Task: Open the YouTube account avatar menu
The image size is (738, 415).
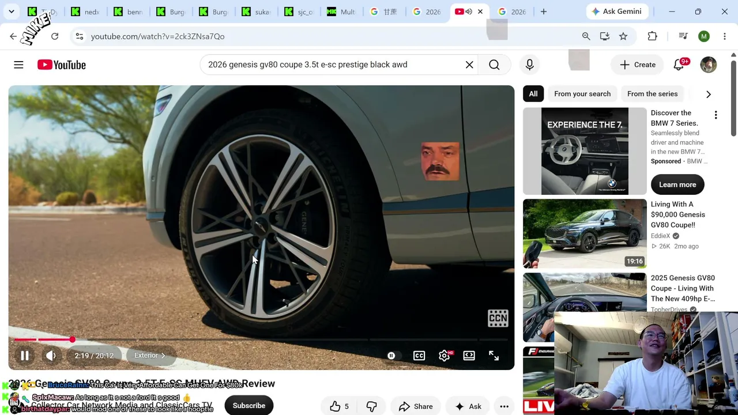Action: tap(709, 65)
